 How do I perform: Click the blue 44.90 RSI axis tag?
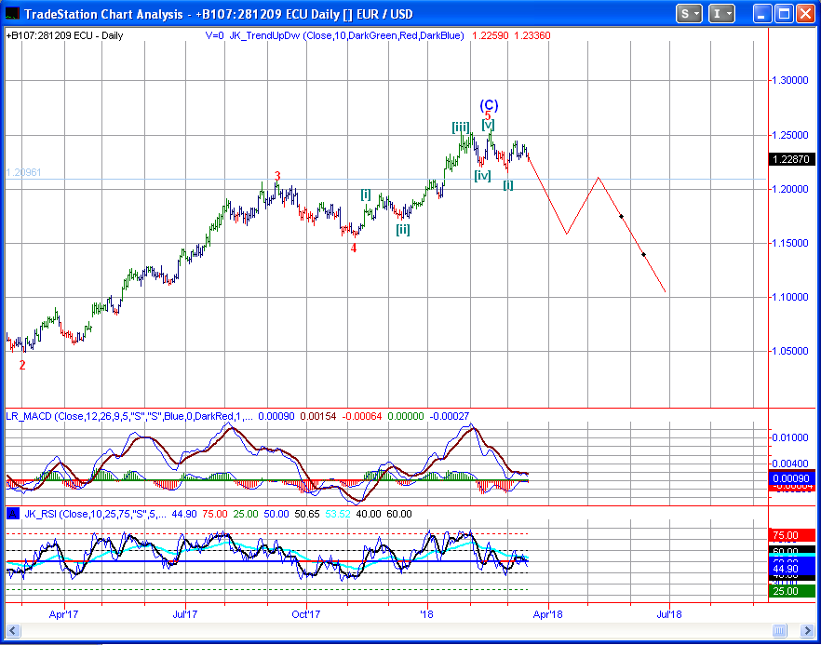(x=791, y=568)
